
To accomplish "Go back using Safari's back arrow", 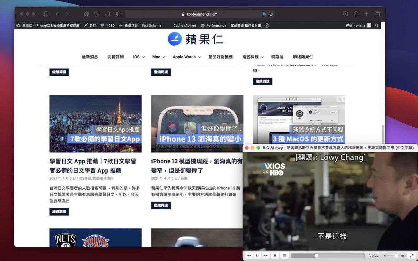I will [57, 14].
